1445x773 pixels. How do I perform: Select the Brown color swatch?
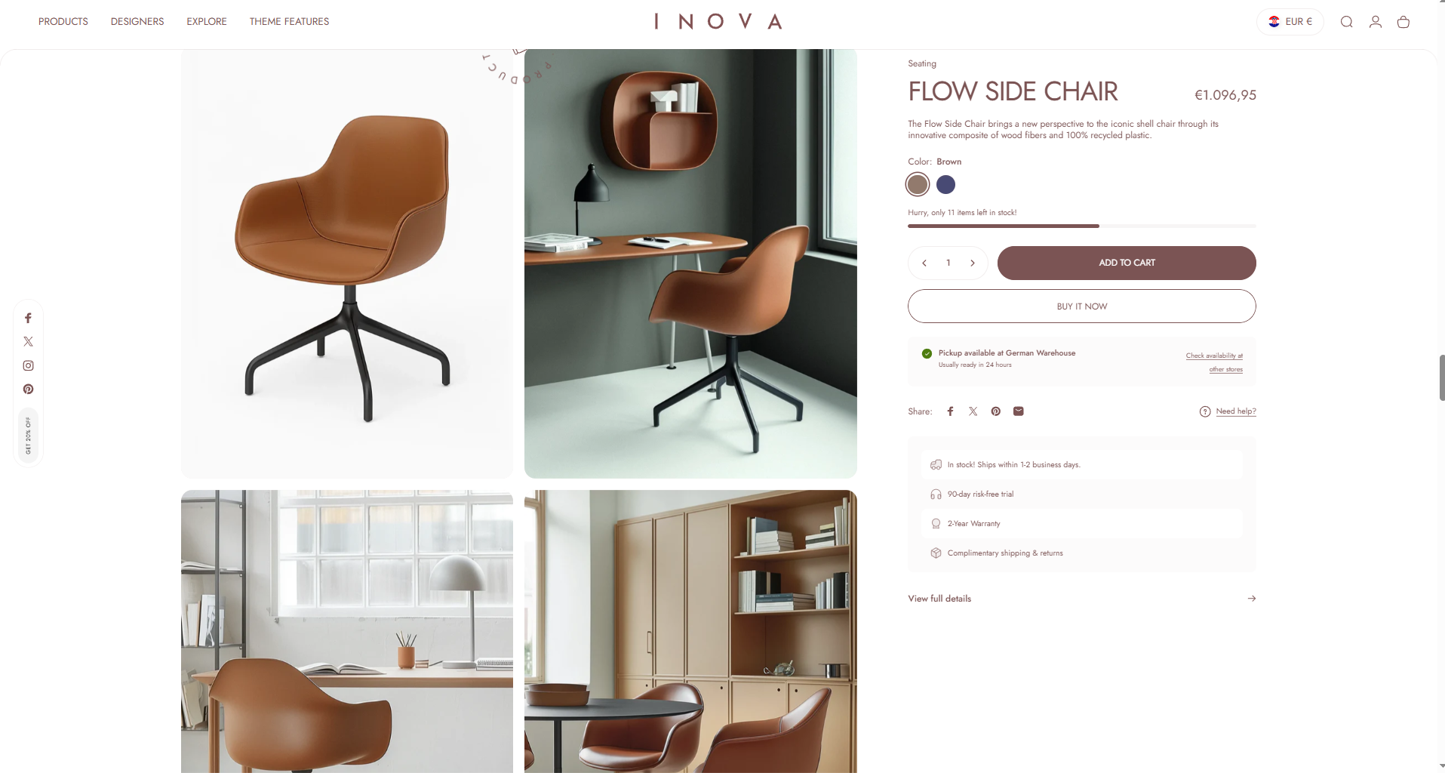[x=918, y=184]
